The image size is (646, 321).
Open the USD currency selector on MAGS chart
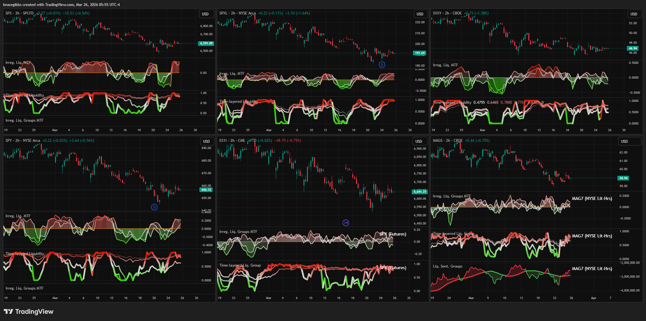(x=624, y=141)
